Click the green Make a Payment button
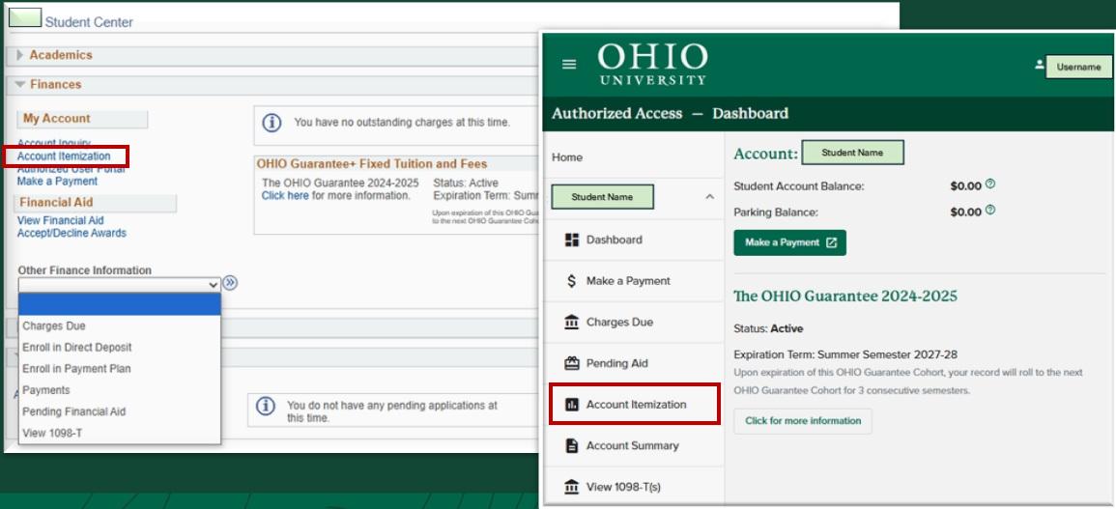This screenshot has height=509, width=1116. [x=789, y=242]
